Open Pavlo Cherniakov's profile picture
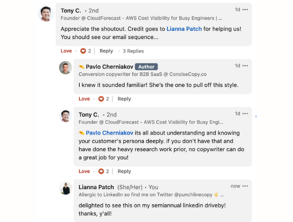The image size is (293, 222). coord(65,68)
